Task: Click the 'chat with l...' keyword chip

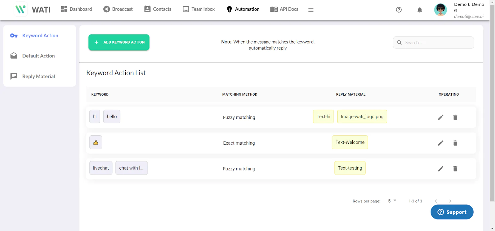Action: point(131,168)
